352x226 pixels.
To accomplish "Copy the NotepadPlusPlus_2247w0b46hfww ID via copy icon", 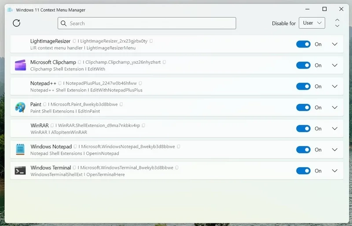I will coord(140,83).
